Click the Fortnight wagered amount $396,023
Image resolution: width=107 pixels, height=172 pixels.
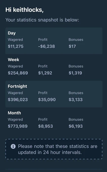pos(18,100)
